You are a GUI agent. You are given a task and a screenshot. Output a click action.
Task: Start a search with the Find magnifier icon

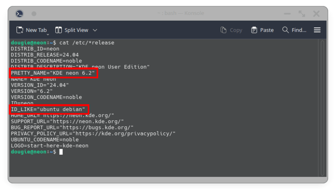(285, 30)
